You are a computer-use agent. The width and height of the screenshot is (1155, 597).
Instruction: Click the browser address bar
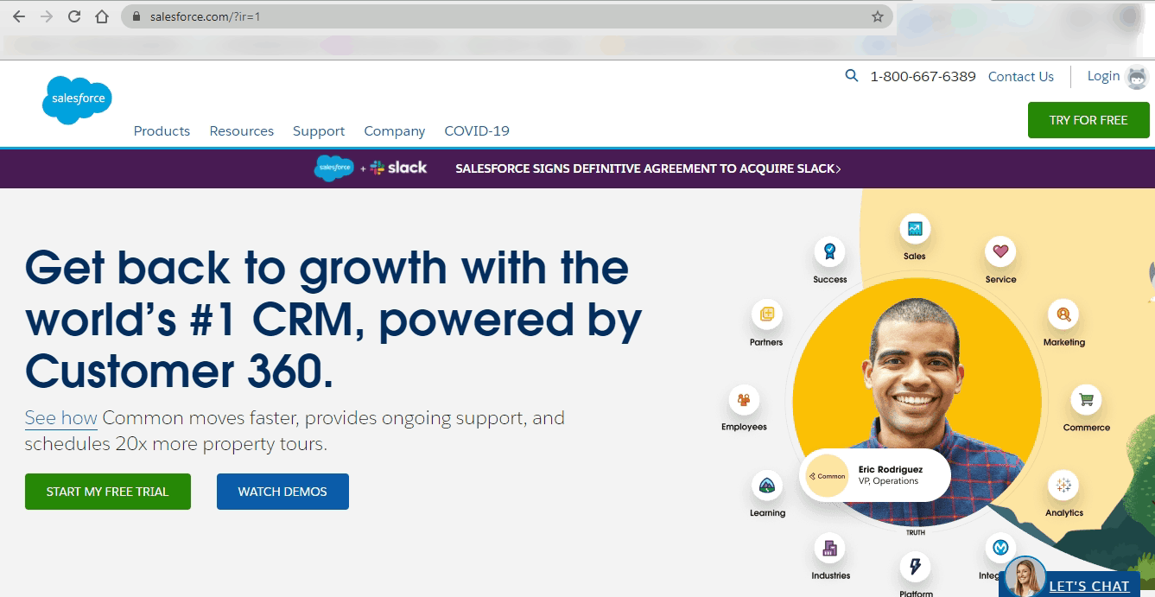(x=346, y=16)
